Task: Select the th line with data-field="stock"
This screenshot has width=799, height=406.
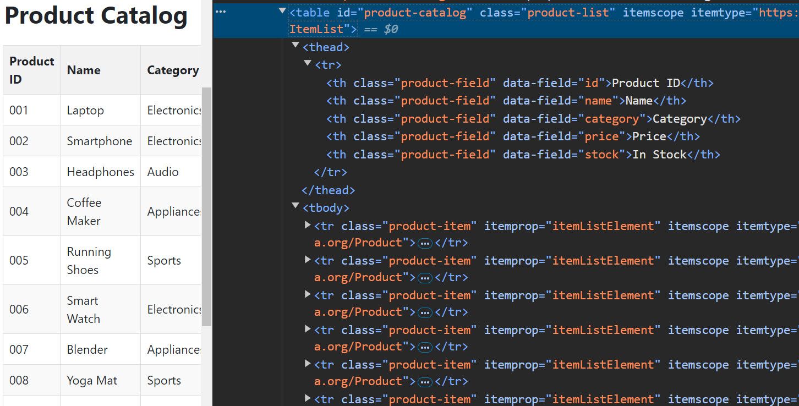Action: click(523, 155)
